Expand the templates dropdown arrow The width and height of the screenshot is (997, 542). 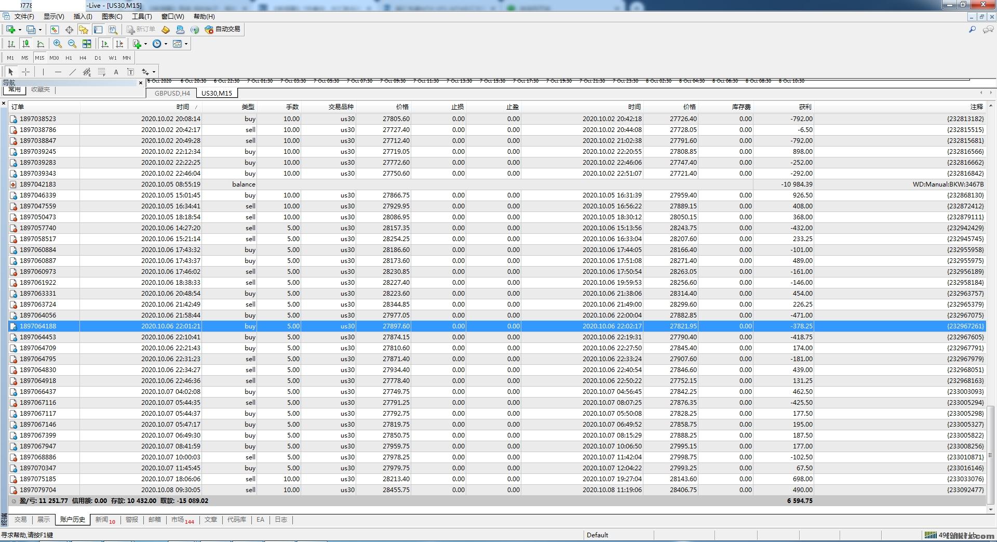tap(186, 44)
